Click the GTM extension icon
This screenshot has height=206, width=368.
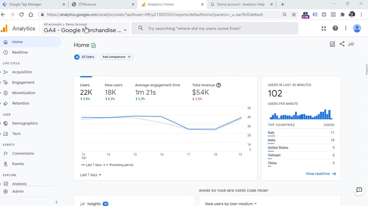pyautogui.click(x=305, y=15)
